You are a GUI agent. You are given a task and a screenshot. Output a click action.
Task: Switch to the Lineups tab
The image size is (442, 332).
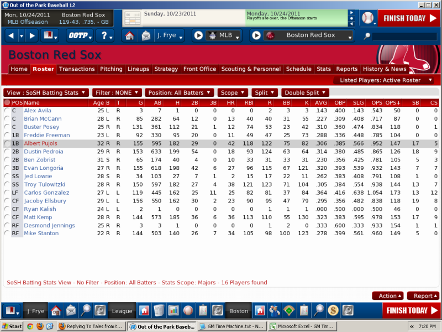pos(138,69)
